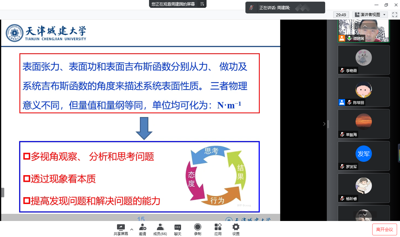The height and width of the screenshot is (237, 400).
Task: Click the divider handle beside the video panel
Action: pyautogui.click(x=328, y=124)
